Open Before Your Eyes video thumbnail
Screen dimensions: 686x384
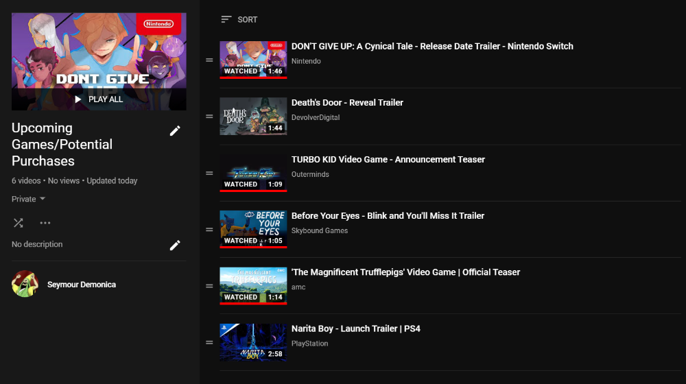pyautogui.click(x=253, y=229)
